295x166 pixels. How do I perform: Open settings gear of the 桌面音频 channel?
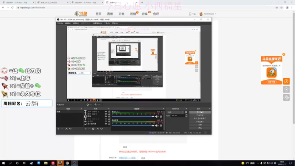(161, 125)
